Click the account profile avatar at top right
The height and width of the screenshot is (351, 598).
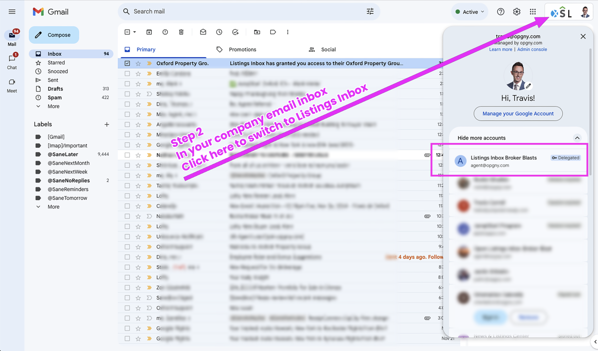pyautogui.click(x=585, y=12)
